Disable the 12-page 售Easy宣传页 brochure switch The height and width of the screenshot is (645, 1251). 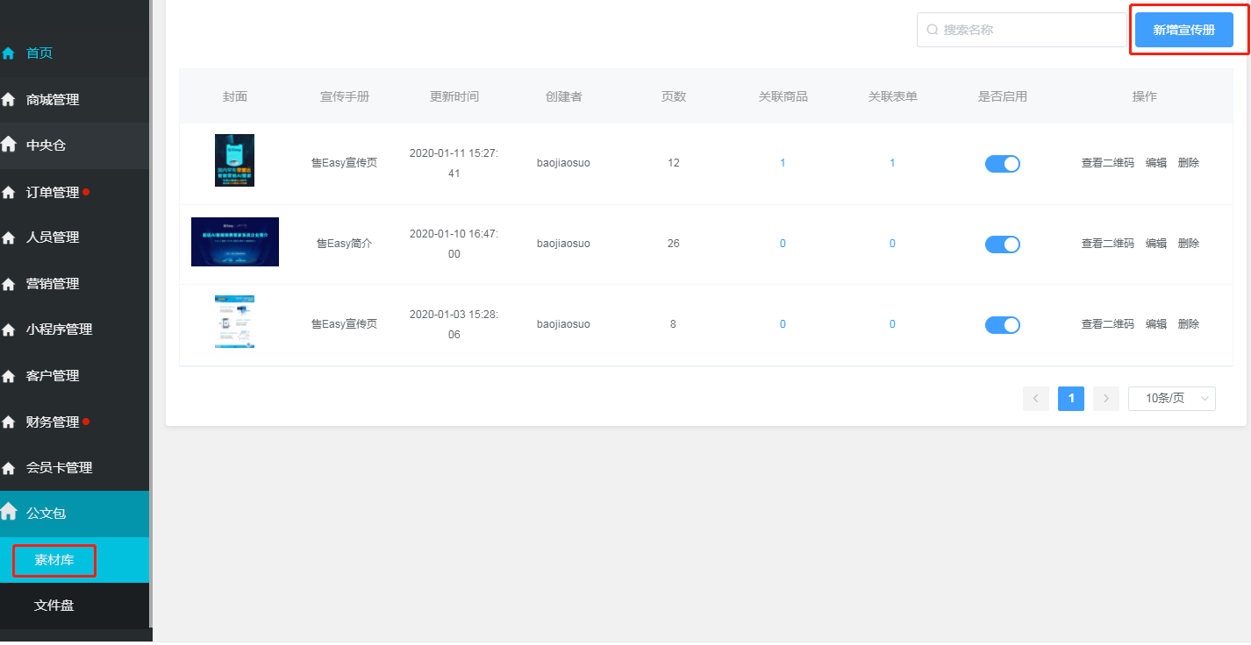click(x=1003, y=164)
